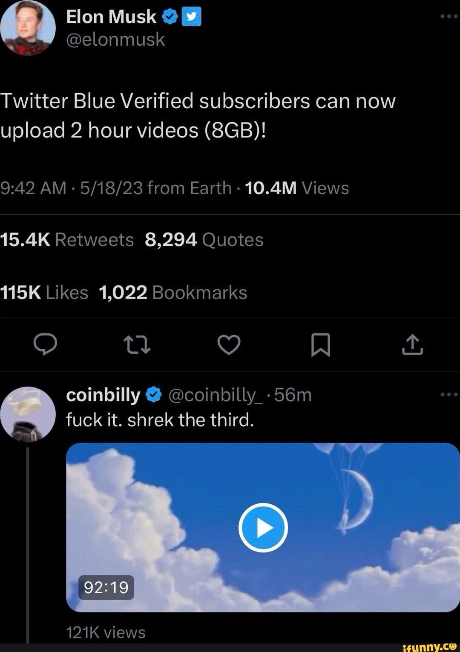Retweet Elon Musk's post
The image size is (460, 652).
[137, 345]
